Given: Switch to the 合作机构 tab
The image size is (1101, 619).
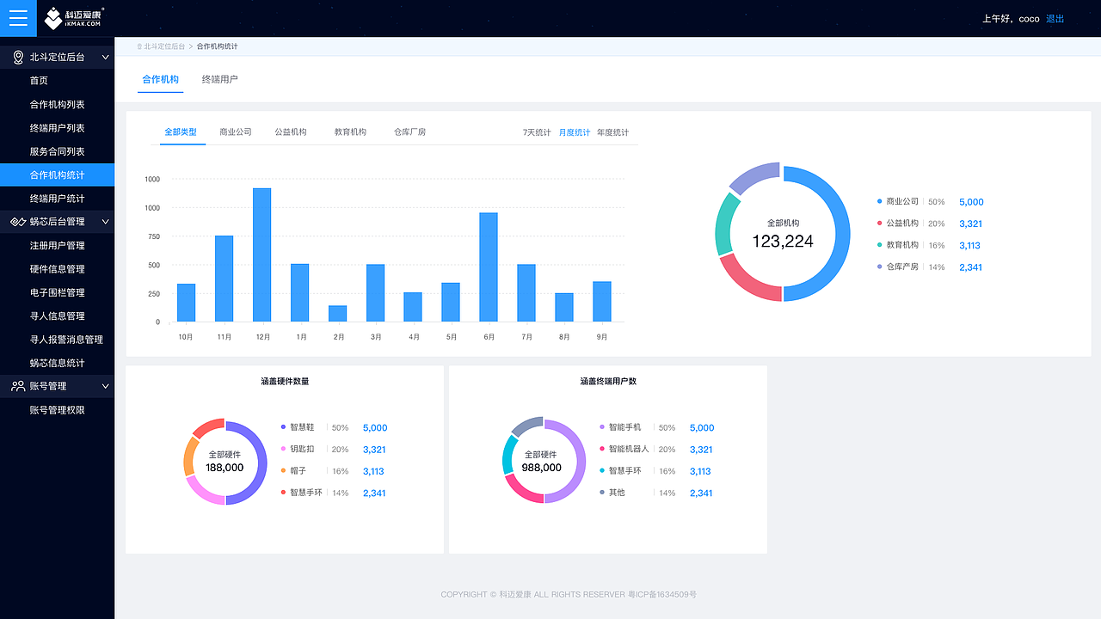Looking at the screenshot, I should pos(160,80).
